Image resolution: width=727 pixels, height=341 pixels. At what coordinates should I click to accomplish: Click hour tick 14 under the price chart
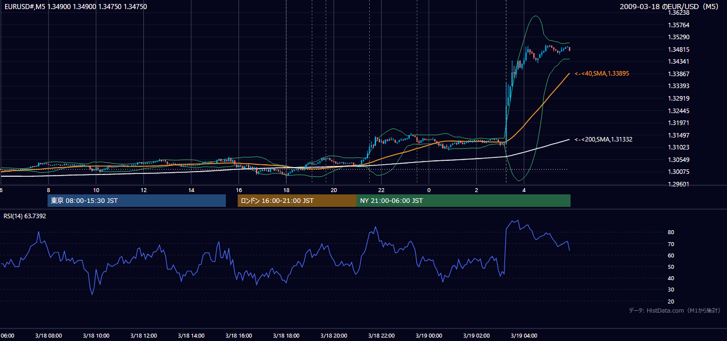point(191,190)
